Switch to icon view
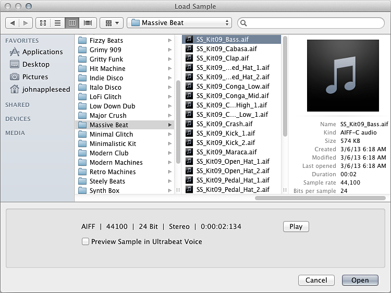 click(43, 23)
